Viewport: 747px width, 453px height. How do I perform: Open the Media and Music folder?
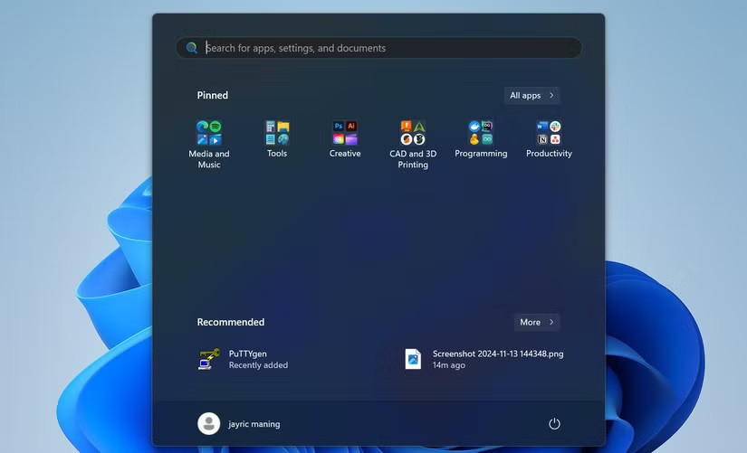pos(209,134)
